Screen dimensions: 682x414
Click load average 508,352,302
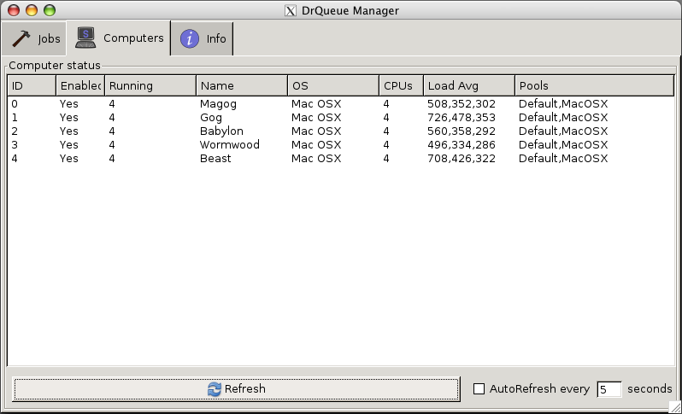pos(461,104)
